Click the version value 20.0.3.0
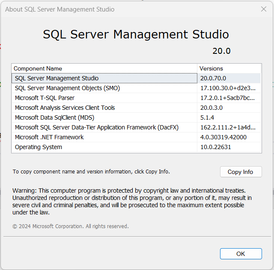This screenshot has width=274, height=270. 211,108
